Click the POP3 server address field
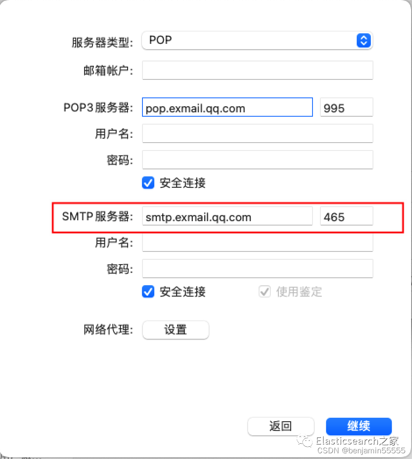 click(227, 107)
